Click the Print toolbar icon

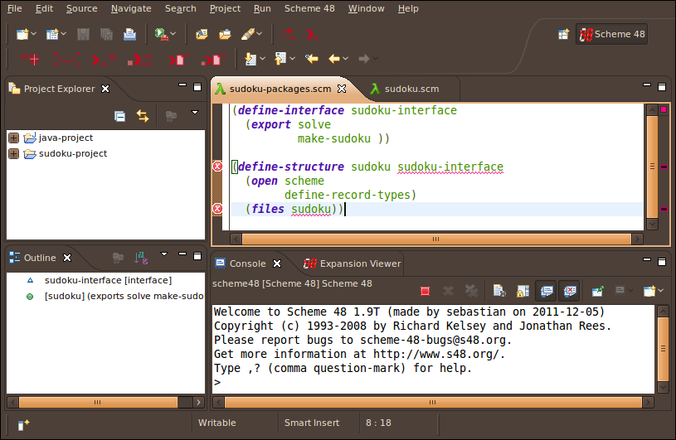pyautogui.click(x=129, y=34)
